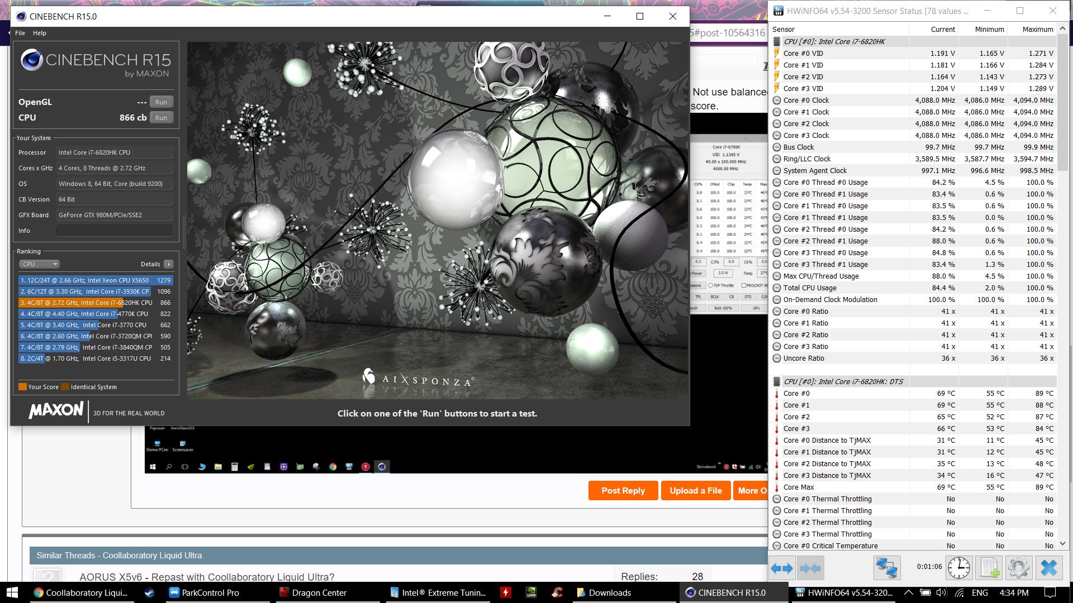The width and height of the screenshot is (1073, 603).
Task: Click the HWiNFO expand columns arrows button
Action: pyautogui.click(x=781, y=568)
